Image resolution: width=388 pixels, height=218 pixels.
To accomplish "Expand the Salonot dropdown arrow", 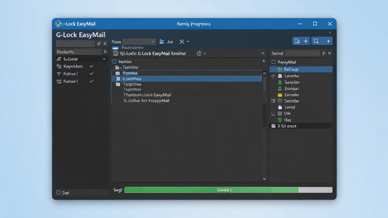I will 104,59.
